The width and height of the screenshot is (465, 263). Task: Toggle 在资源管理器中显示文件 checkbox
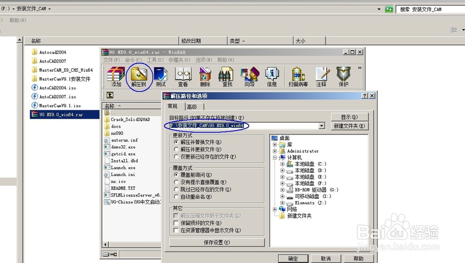click(x=176, y=230)
